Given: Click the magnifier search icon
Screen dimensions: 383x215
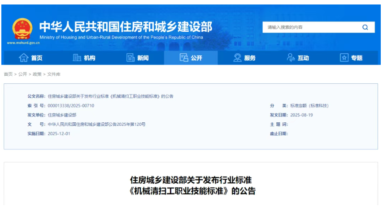Looking at the screenshot, I should coord(365,27).
